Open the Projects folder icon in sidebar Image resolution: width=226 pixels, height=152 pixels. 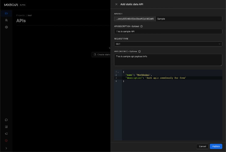(x=6, y=13)
